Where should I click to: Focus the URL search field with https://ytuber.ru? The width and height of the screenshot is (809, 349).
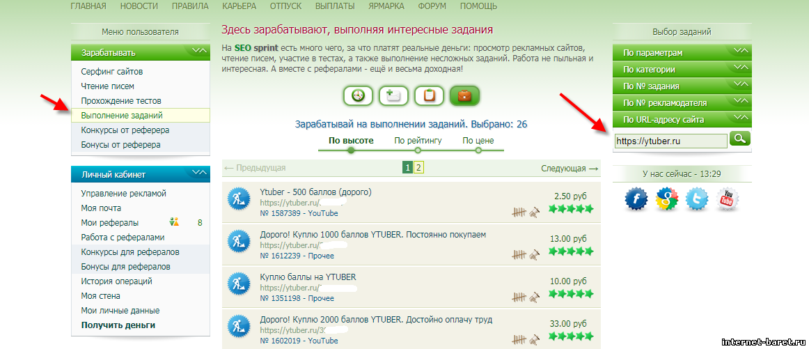coord(670,141)
